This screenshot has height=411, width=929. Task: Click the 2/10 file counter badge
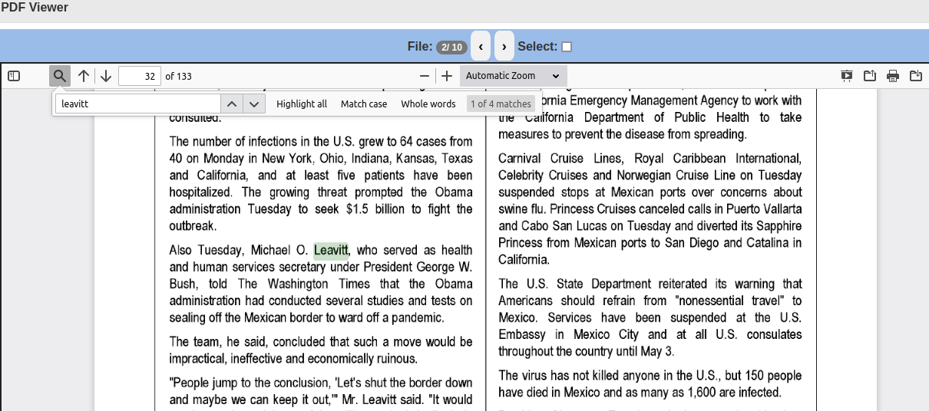tap(451, 48)
